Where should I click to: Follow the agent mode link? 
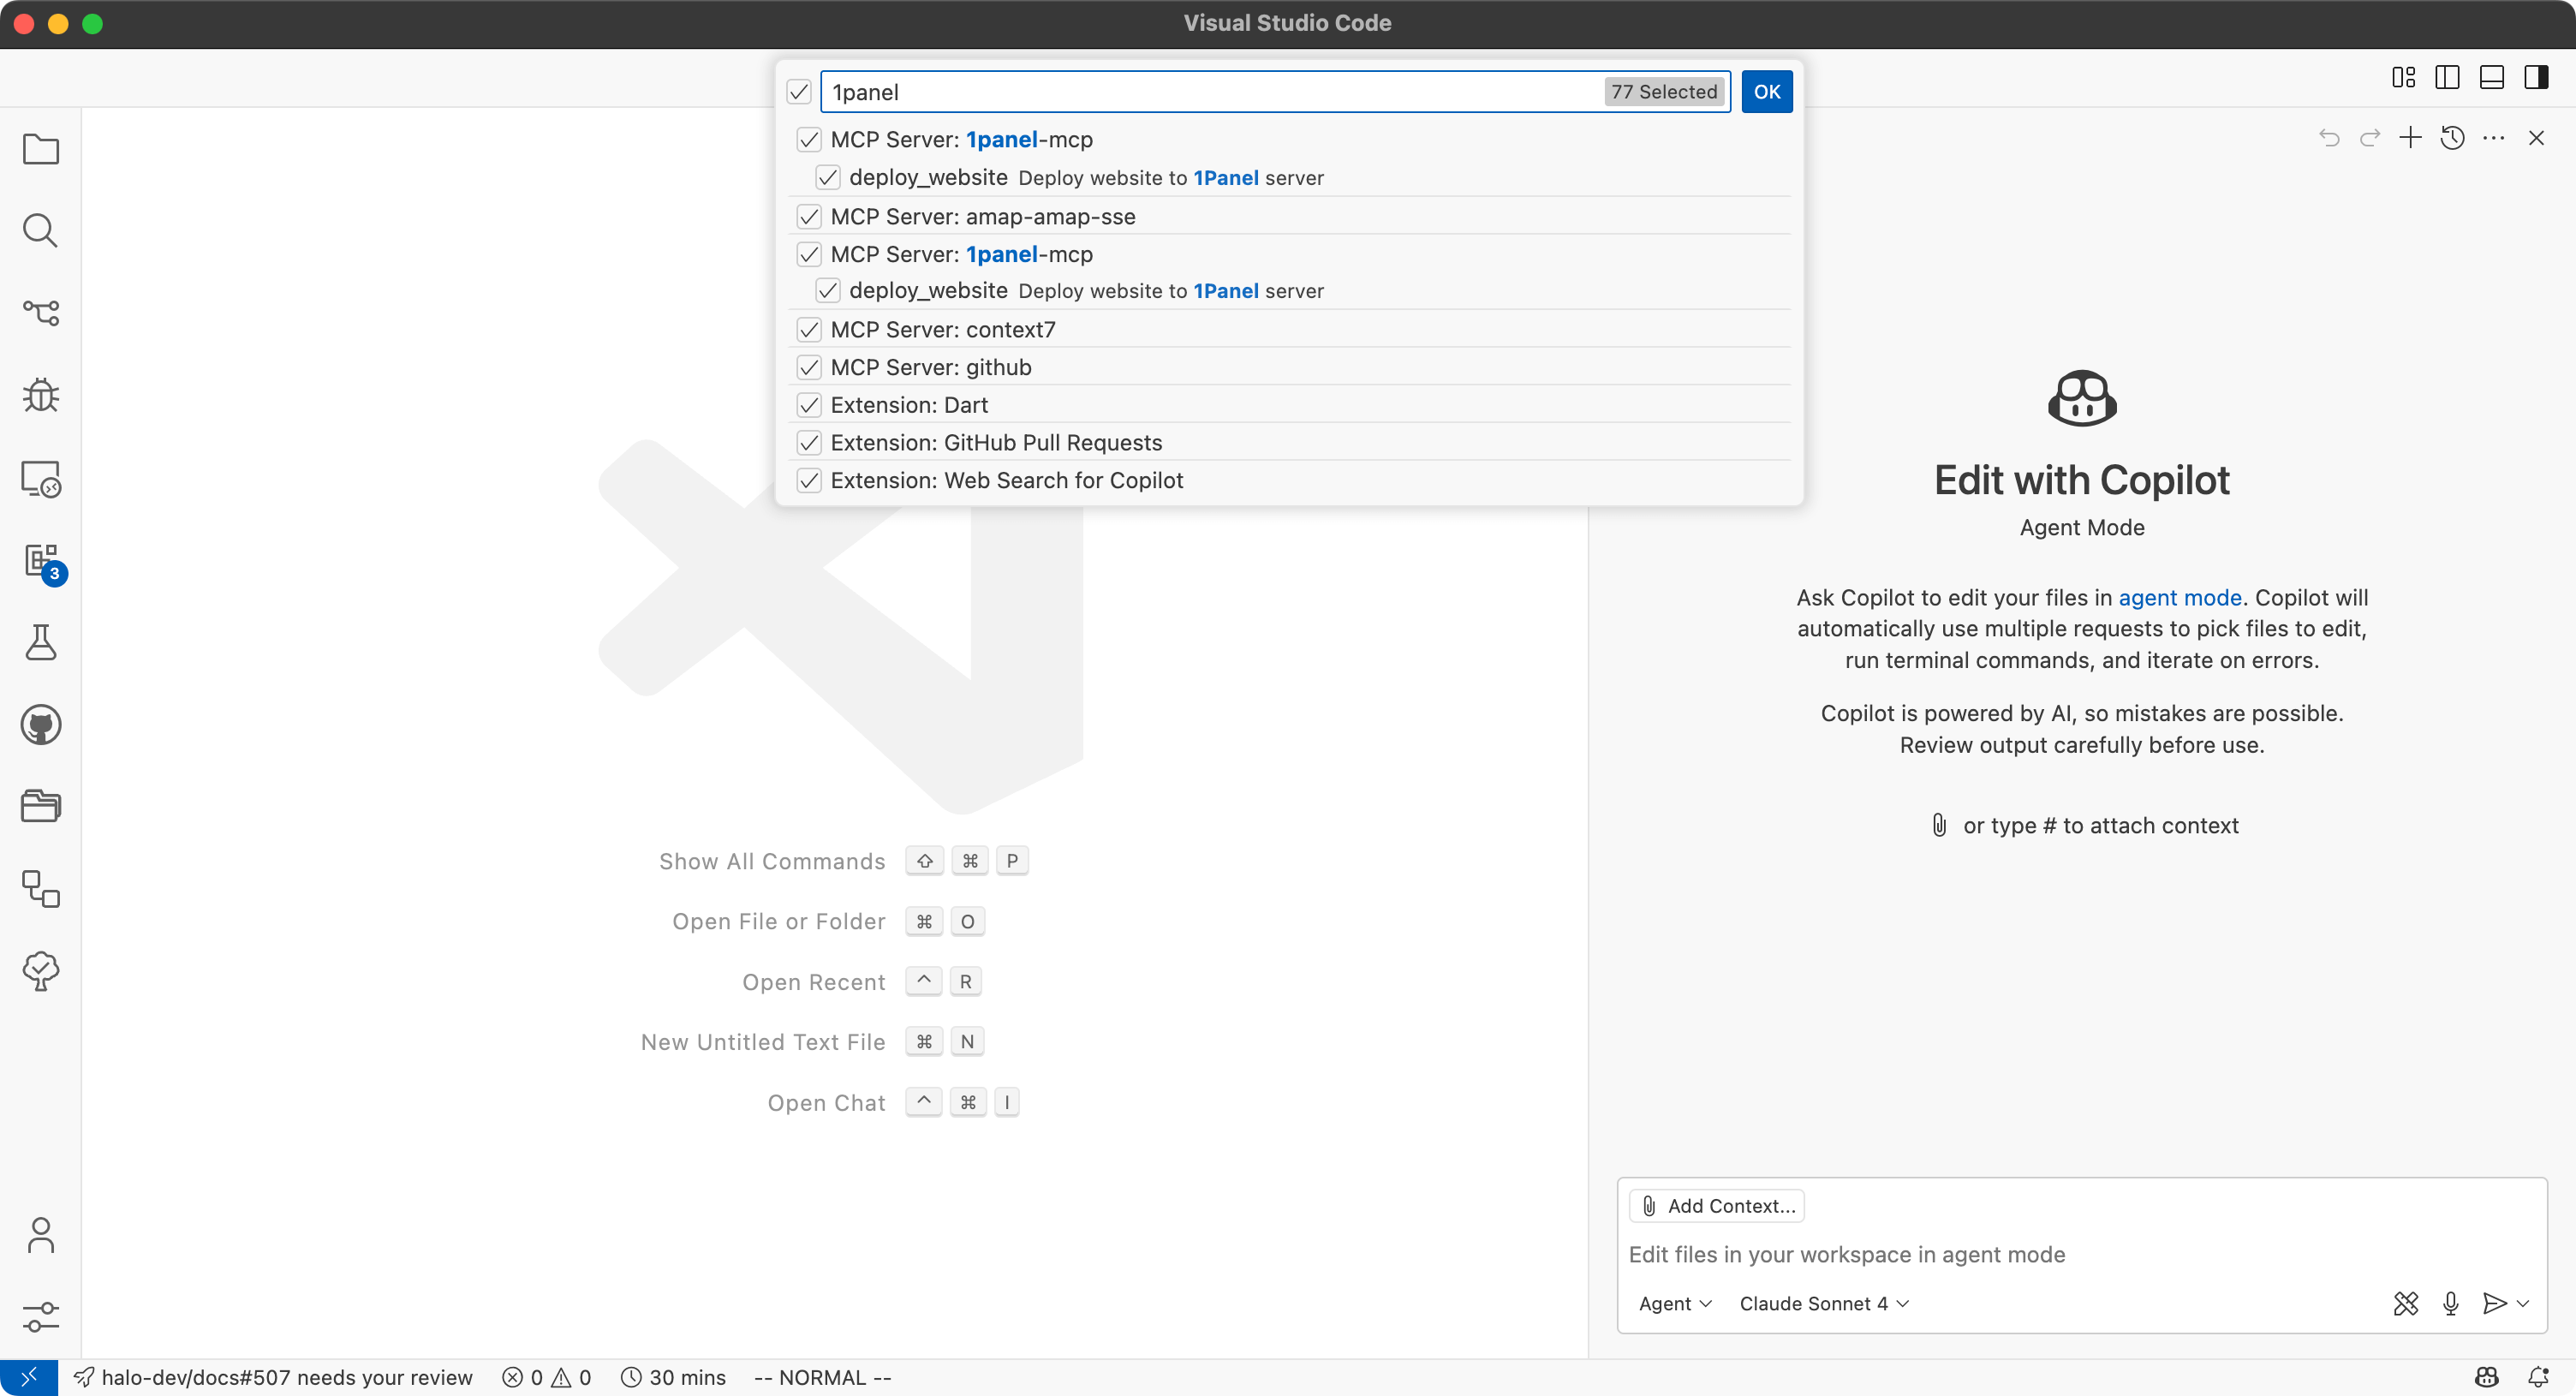coord(2179,597)
